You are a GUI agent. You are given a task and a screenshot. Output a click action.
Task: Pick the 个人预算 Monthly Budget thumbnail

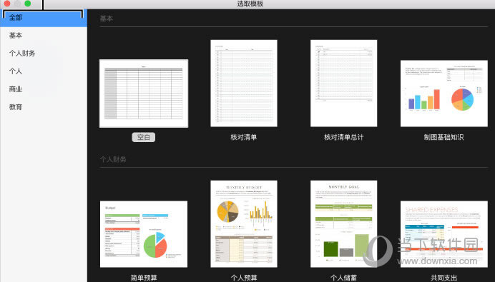click(244, 224)
